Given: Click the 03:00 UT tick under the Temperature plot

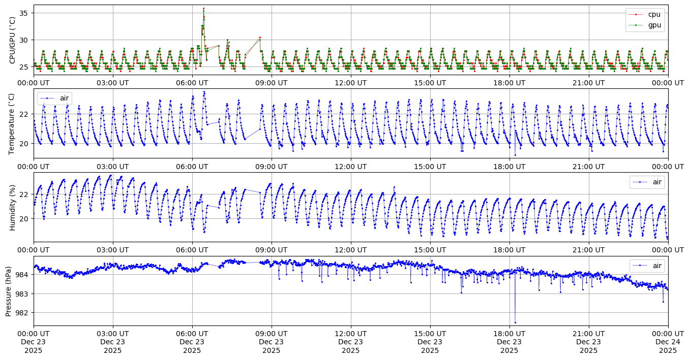Looking at the screenshot, I should pyautogui.click(x=113, y=166).
